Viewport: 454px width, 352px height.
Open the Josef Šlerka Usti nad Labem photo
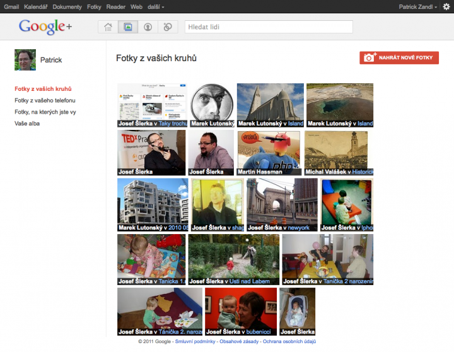(x=234, y=259)
